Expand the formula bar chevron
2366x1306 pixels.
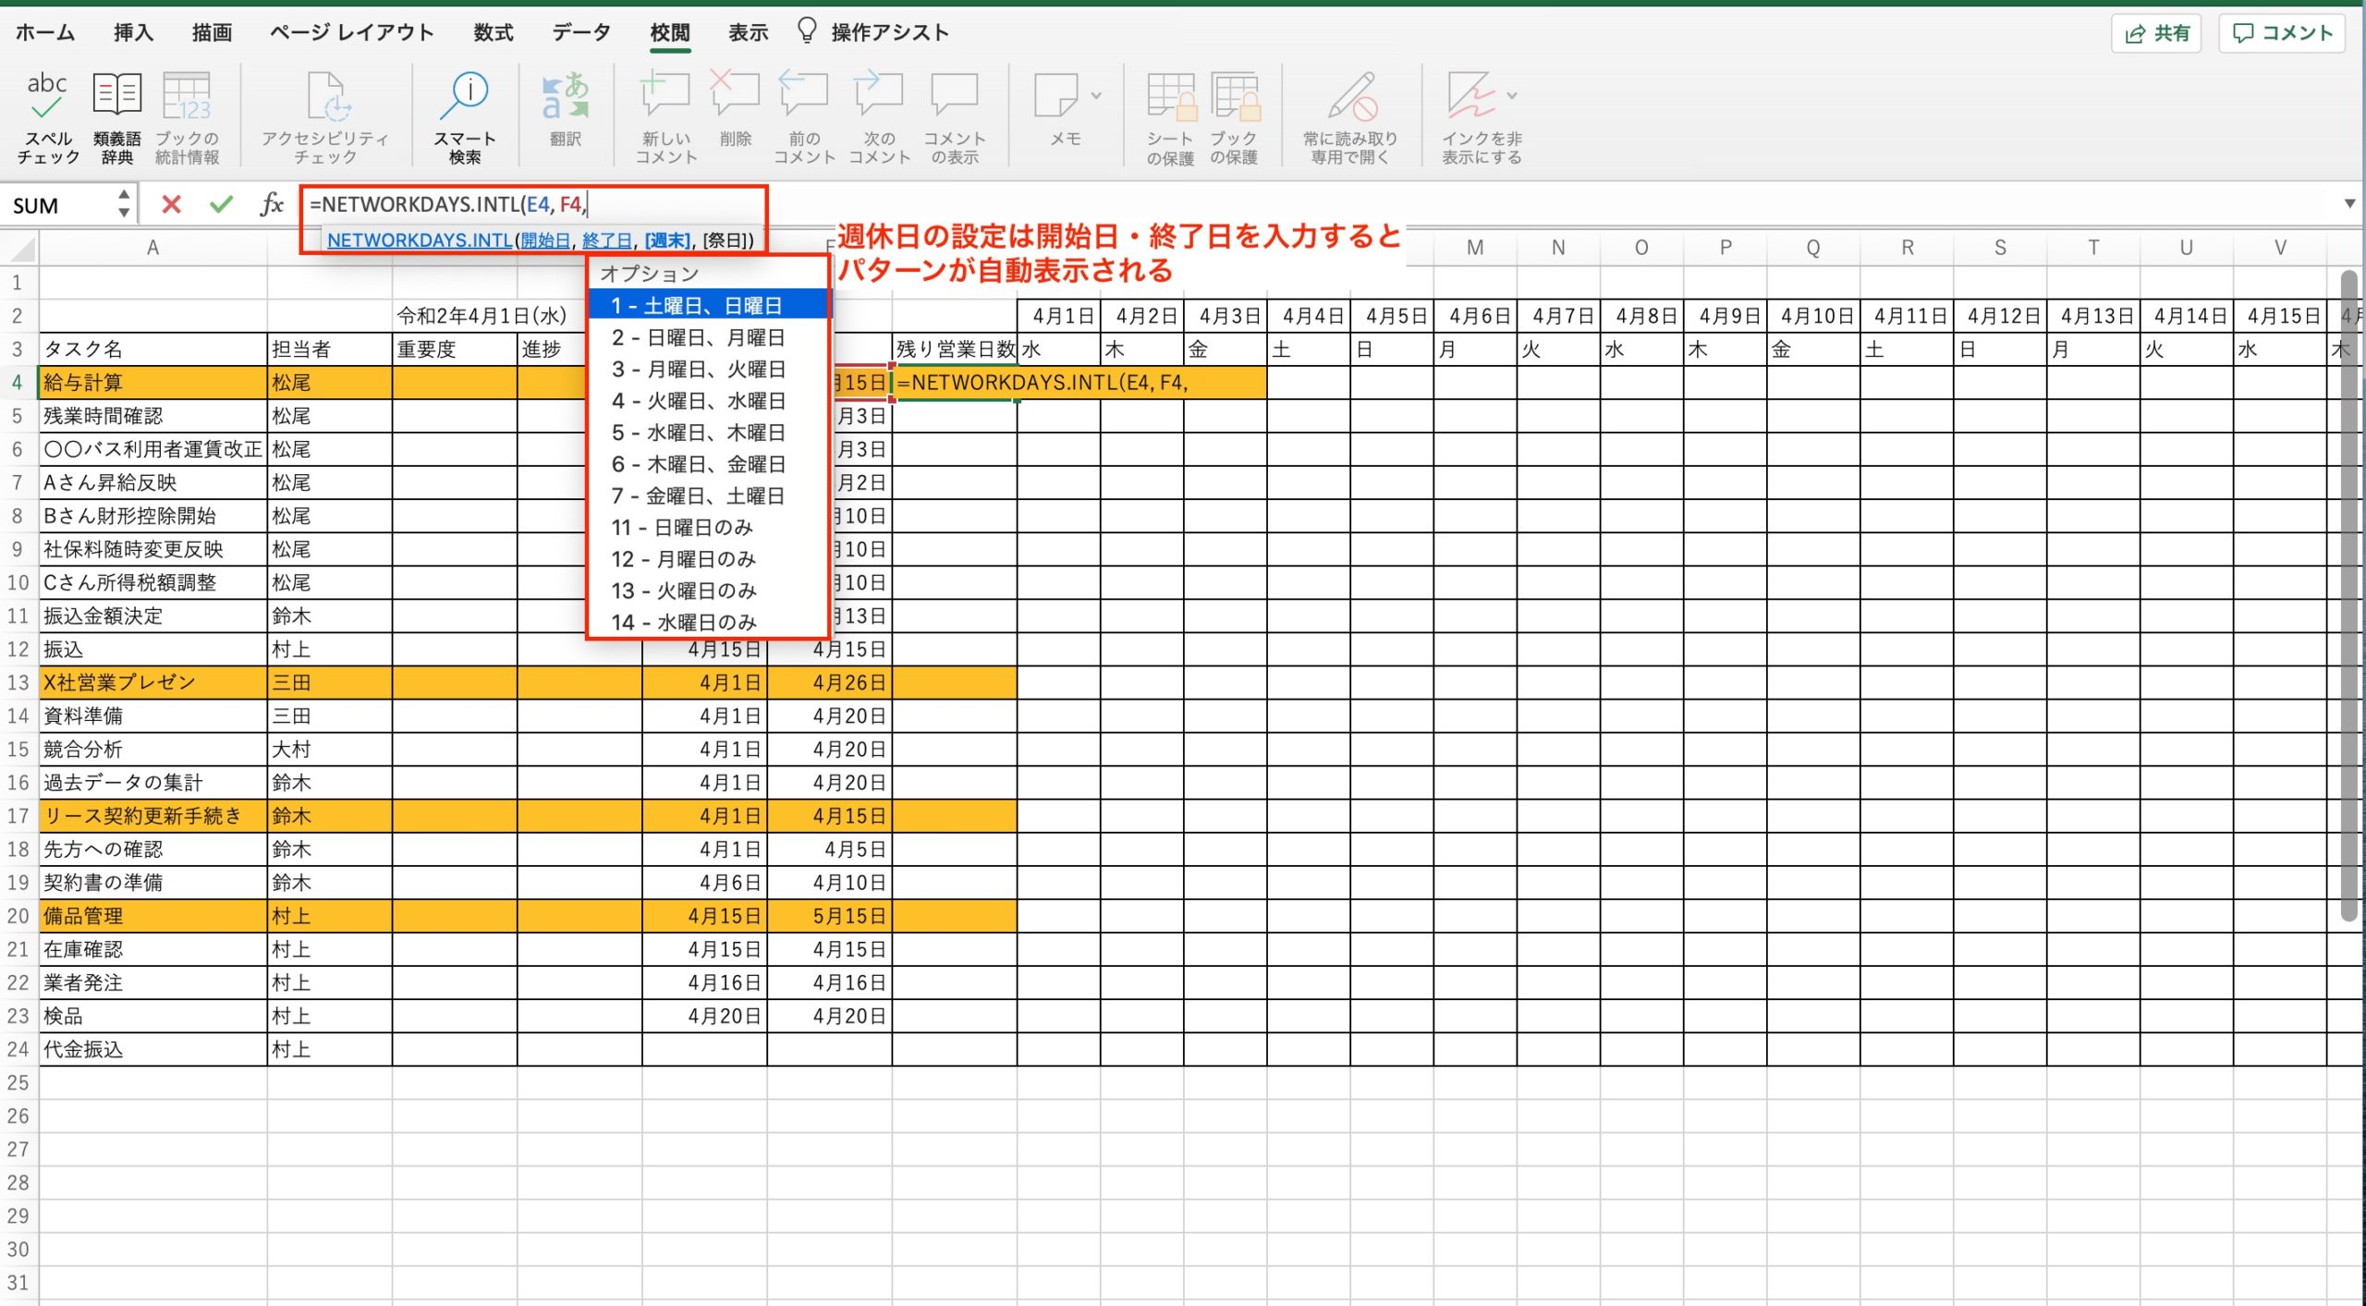[2349, 203]
